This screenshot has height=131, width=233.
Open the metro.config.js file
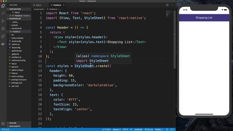coord(17,76)
